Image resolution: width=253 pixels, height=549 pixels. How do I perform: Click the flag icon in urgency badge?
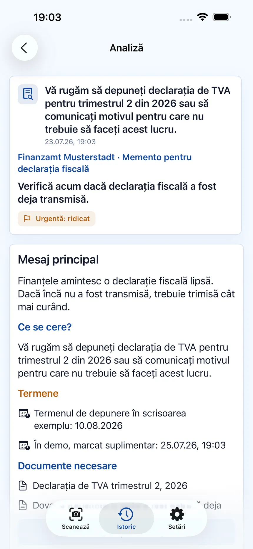pyautogui.click(x=27, y=219)
